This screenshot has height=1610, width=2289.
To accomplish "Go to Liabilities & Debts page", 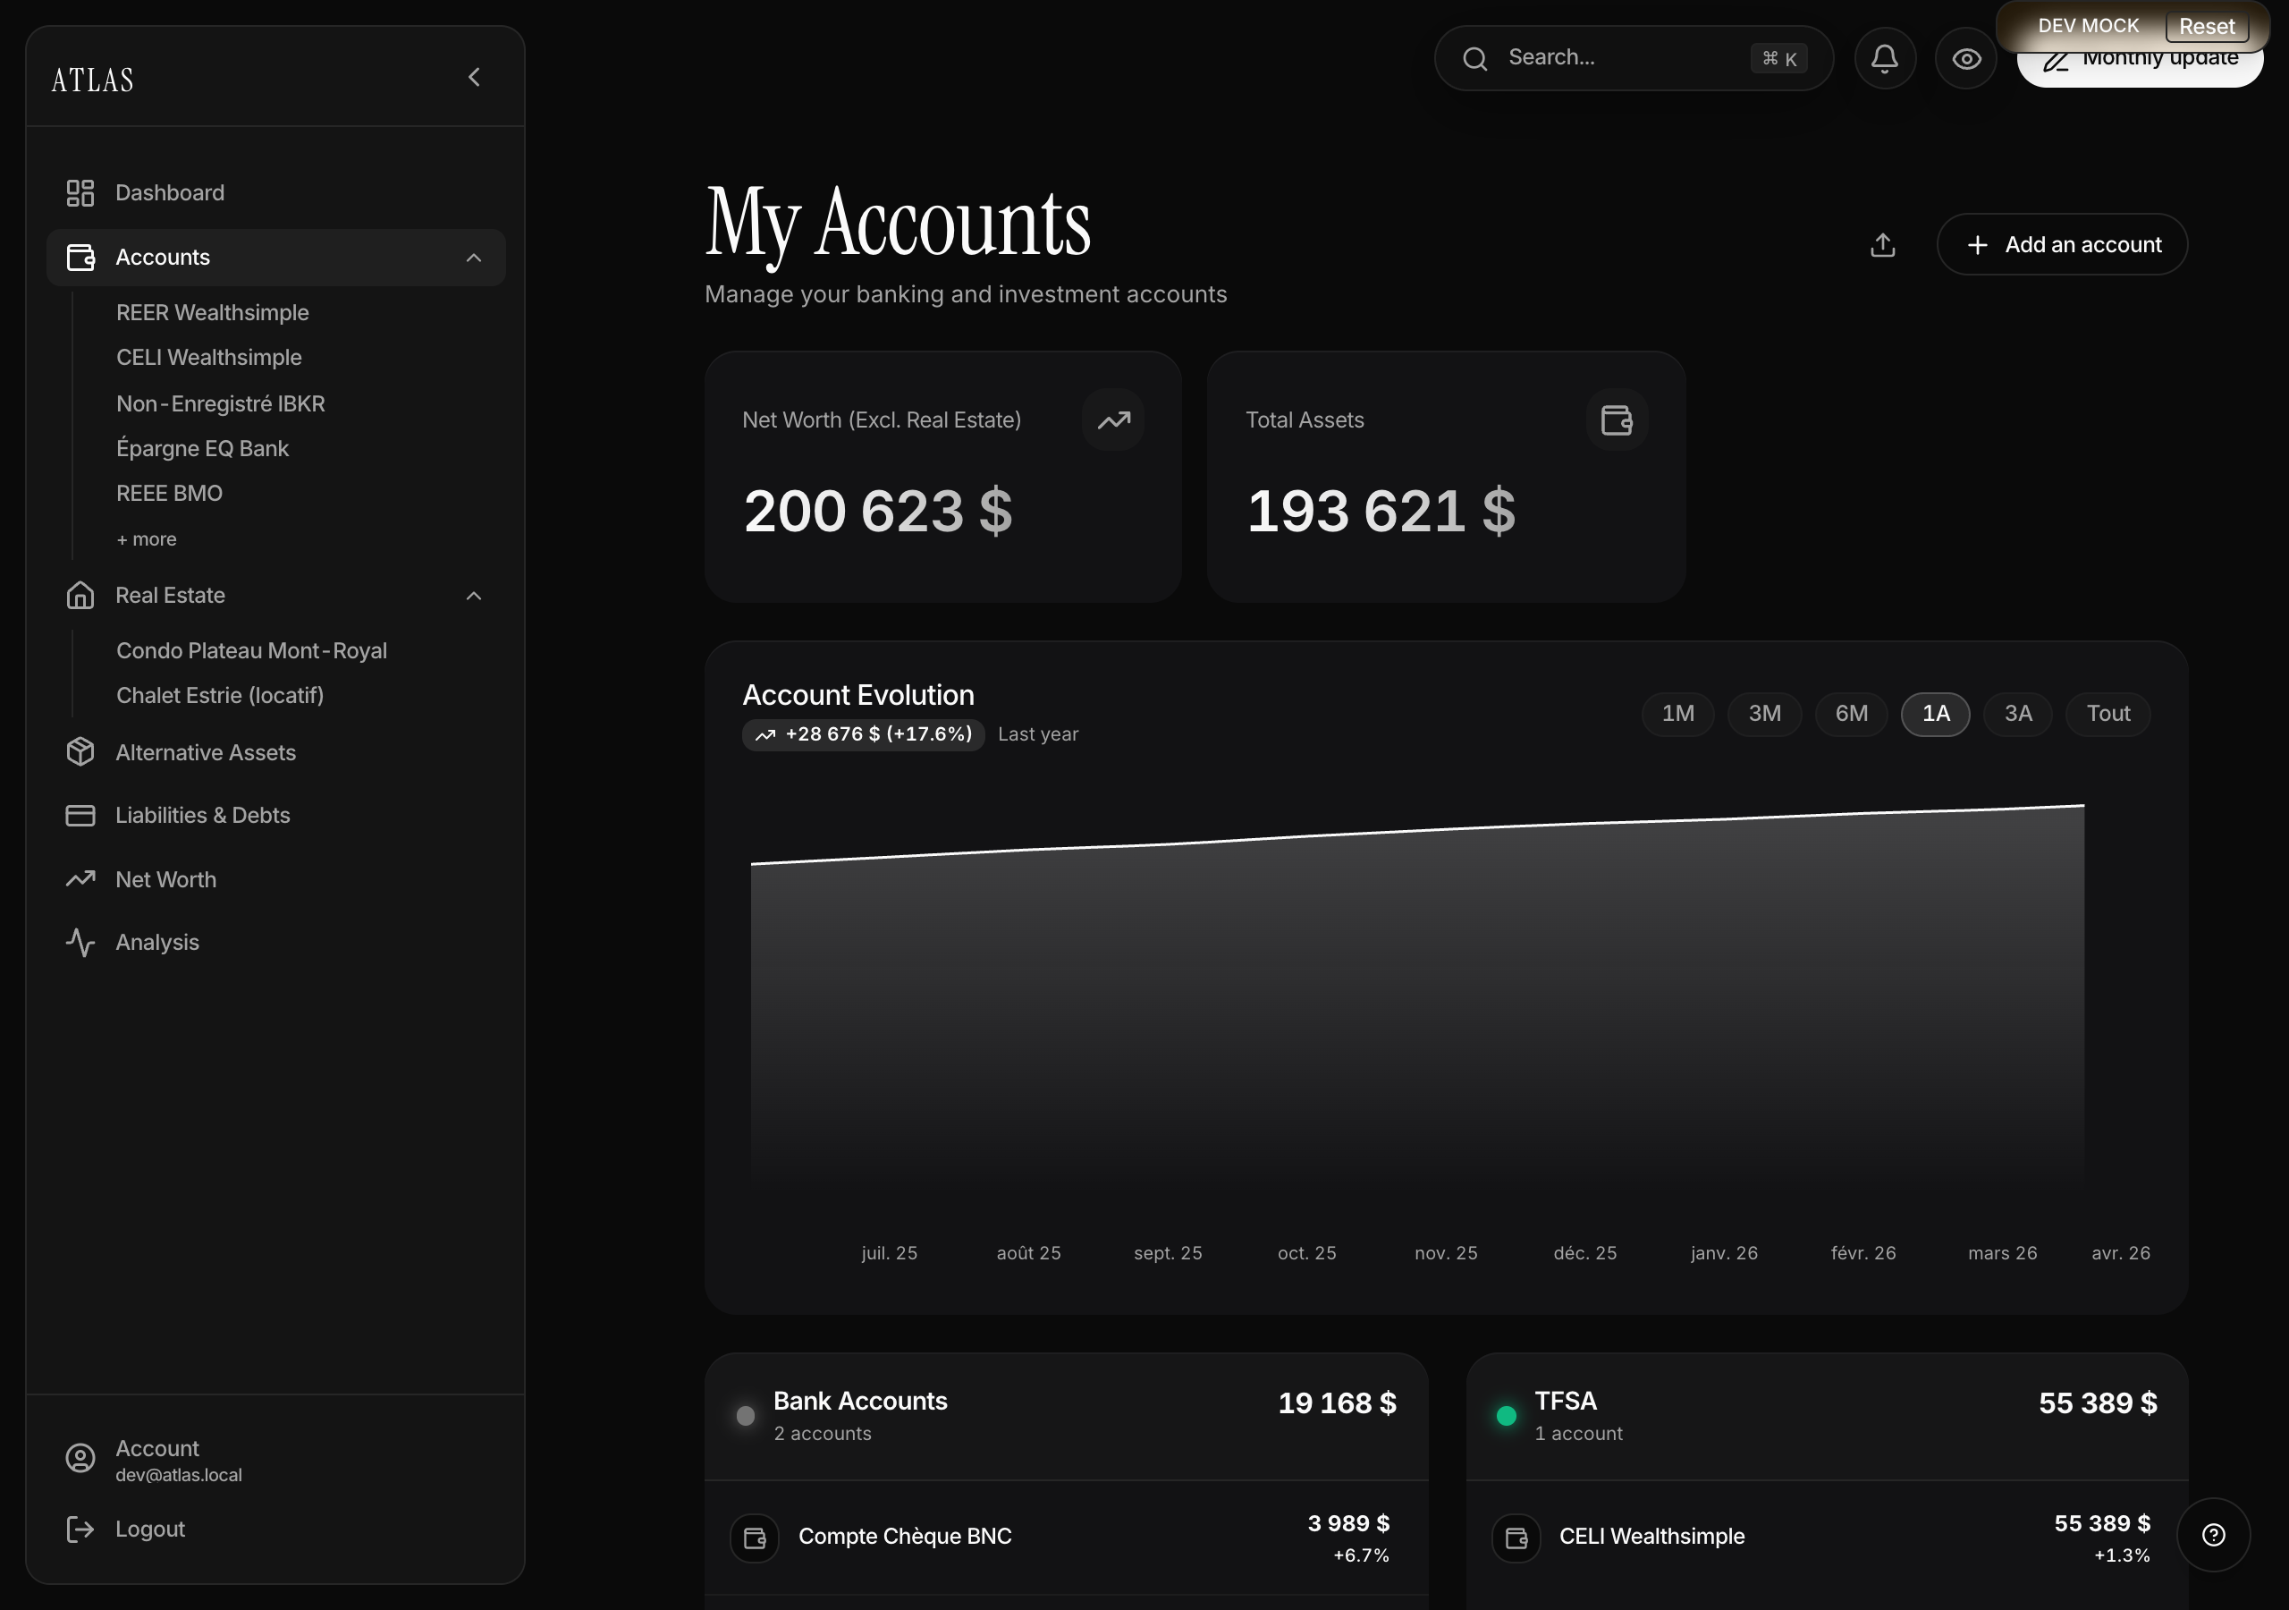I will pos(275,815).
